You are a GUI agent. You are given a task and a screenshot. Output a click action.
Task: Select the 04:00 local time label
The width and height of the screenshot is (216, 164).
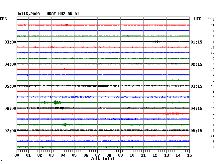point(10,64)
